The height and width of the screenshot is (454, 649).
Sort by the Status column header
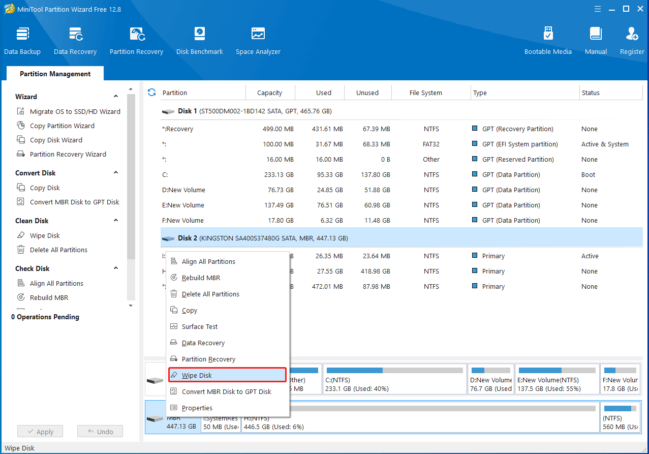[611, 93]
